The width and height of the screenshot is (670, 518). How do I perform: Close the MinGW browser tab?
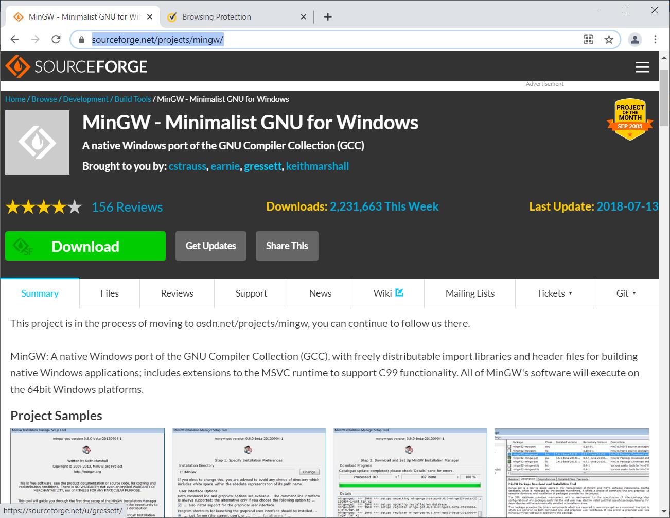coord(150,16)
